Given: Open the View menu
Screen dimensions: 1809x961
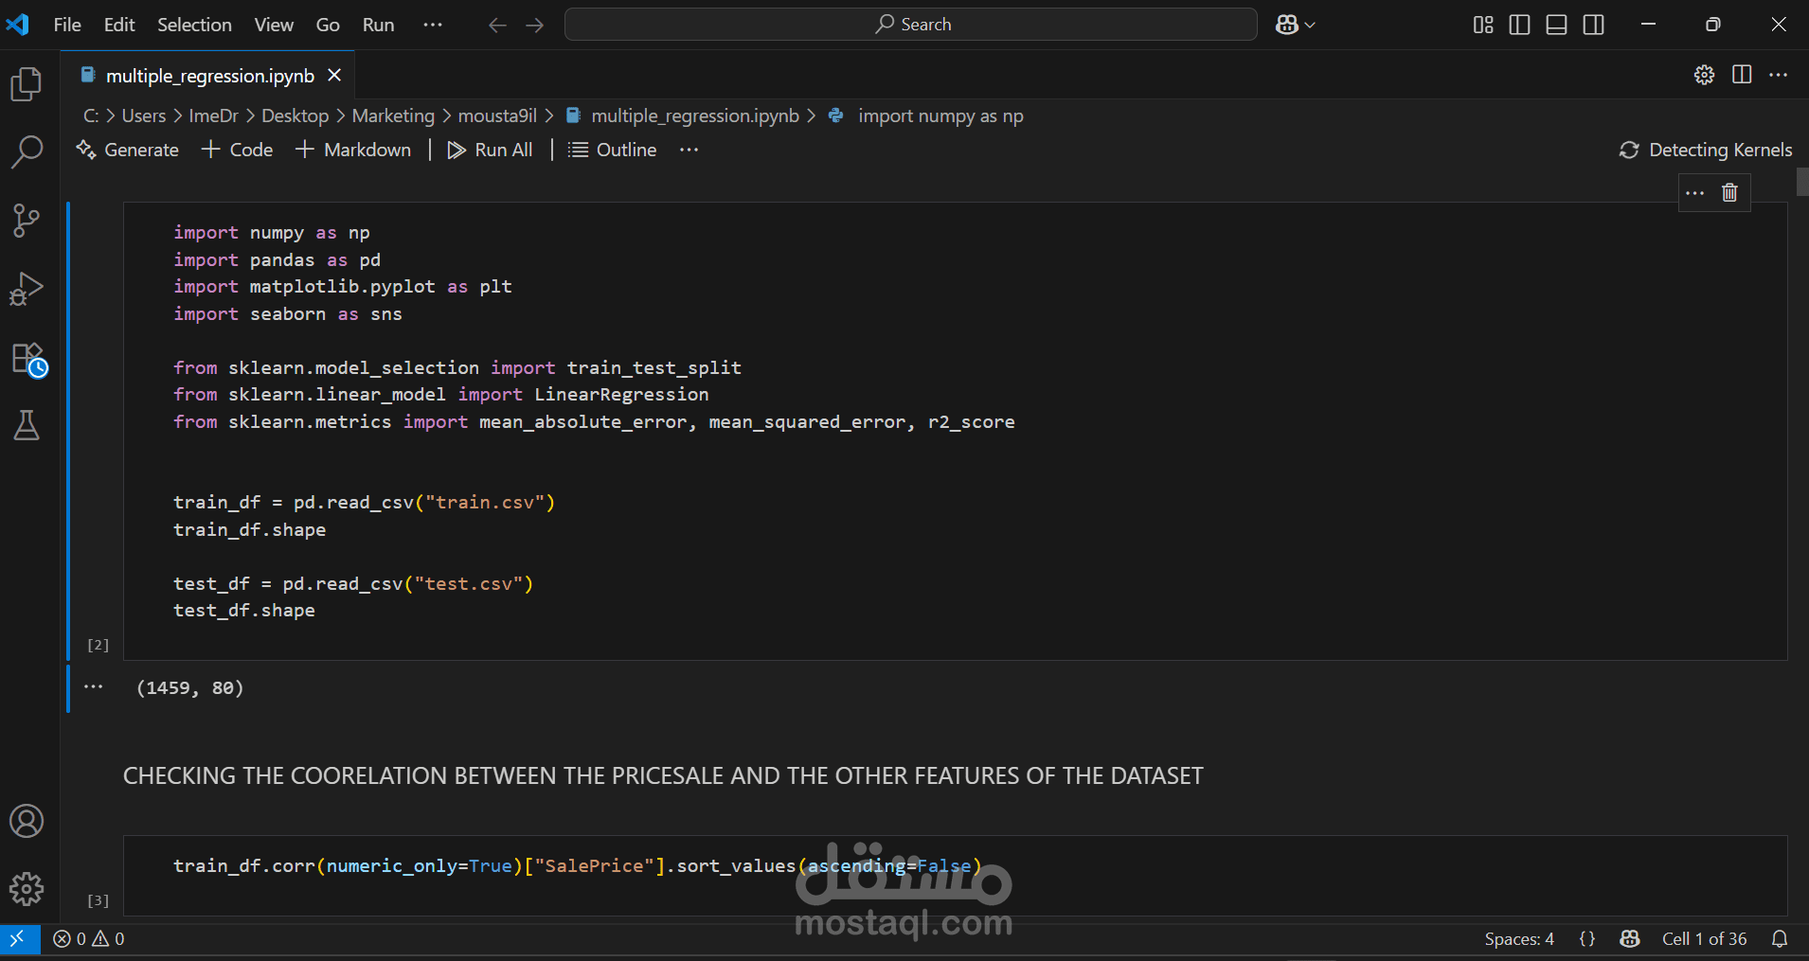Looking at the screenshot, I should (274, 25).
